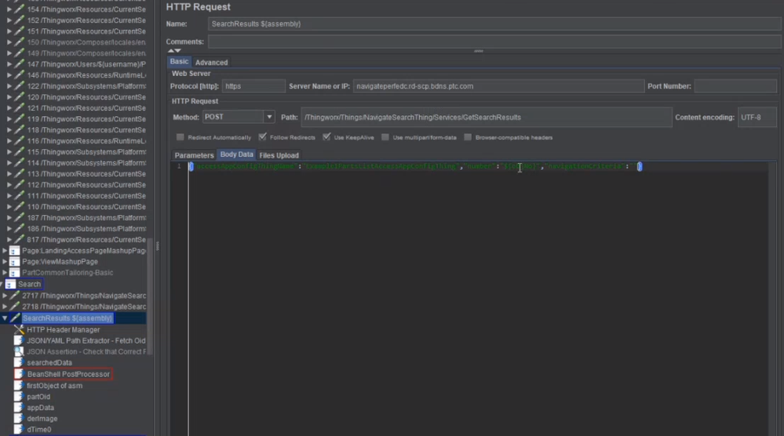This screenshot has height=436, width=784.
Task: Click the sampler icon for row 120 /Thingworx/Resources
Action: 19,97
